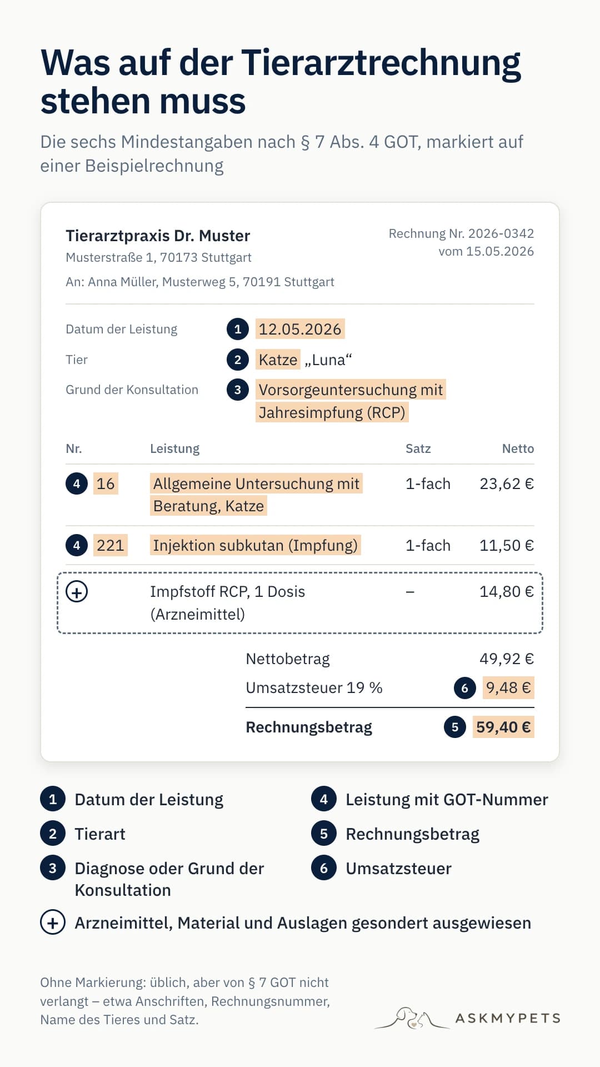This screenshot has height=1067, width=600.
Task: Click '1-fach' in the Allgemeine Untersuchung row
Action: point(428,483)
